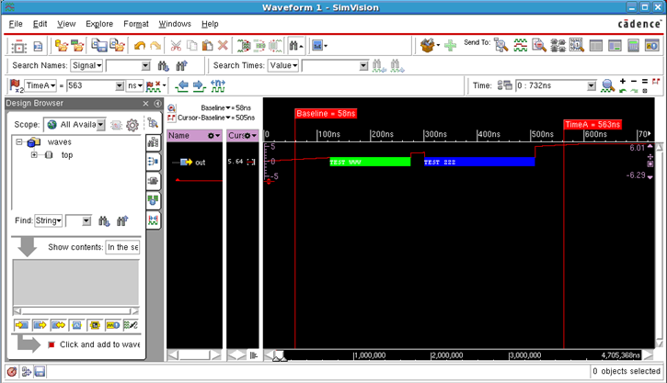Expand the top tree node

point(34,155)
